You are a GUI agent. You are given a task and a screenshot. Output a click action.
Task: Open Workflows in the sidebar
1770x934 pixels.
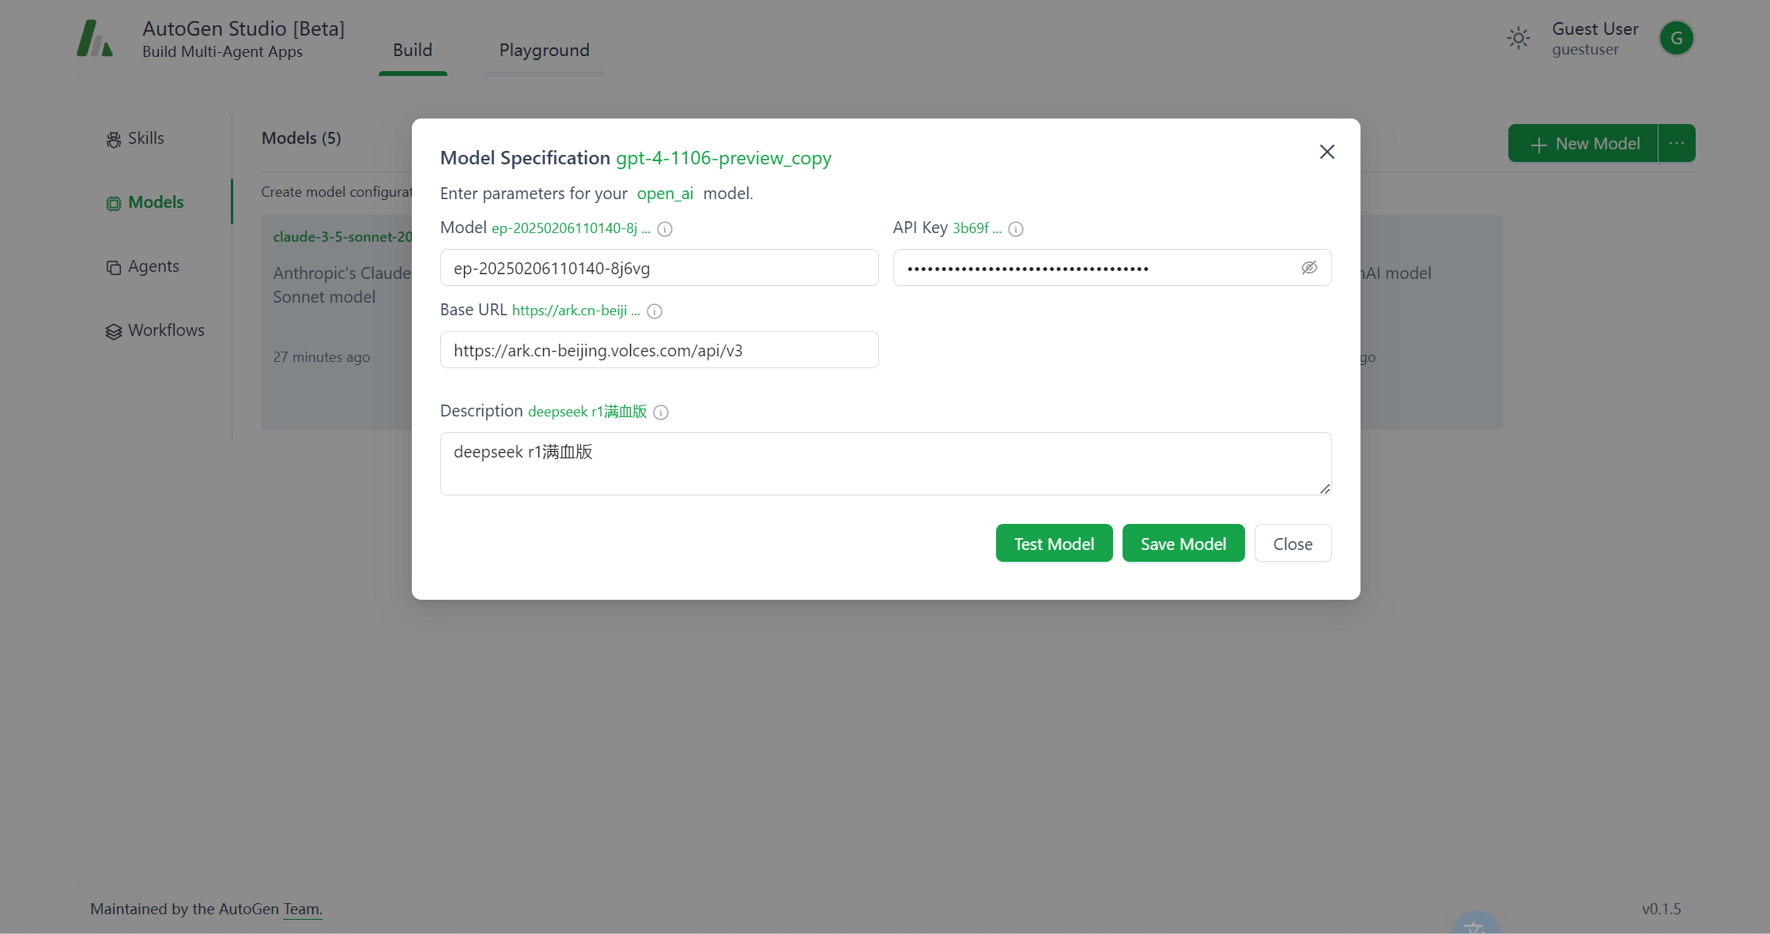pyautogui.click(x=155, y=330)
